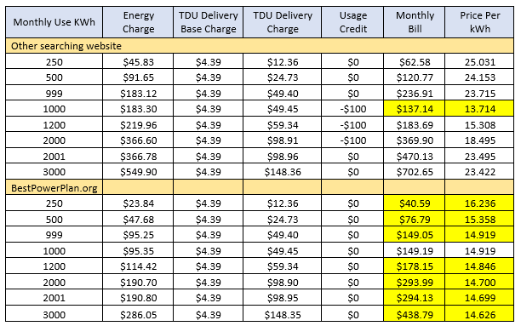Select the highlighted 13.714 price cell

(479, 109)
